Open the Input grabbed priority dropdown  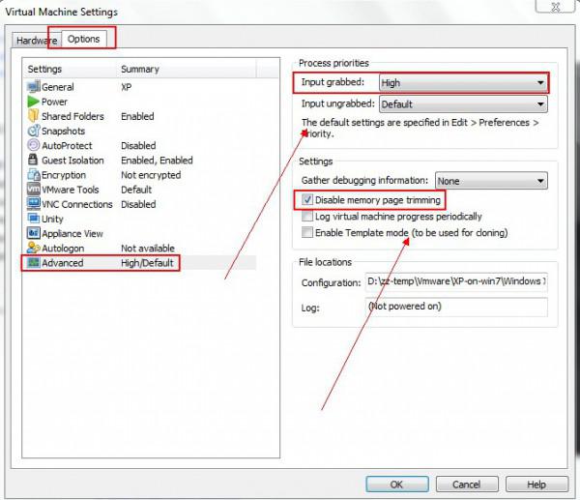pos(463,84)
